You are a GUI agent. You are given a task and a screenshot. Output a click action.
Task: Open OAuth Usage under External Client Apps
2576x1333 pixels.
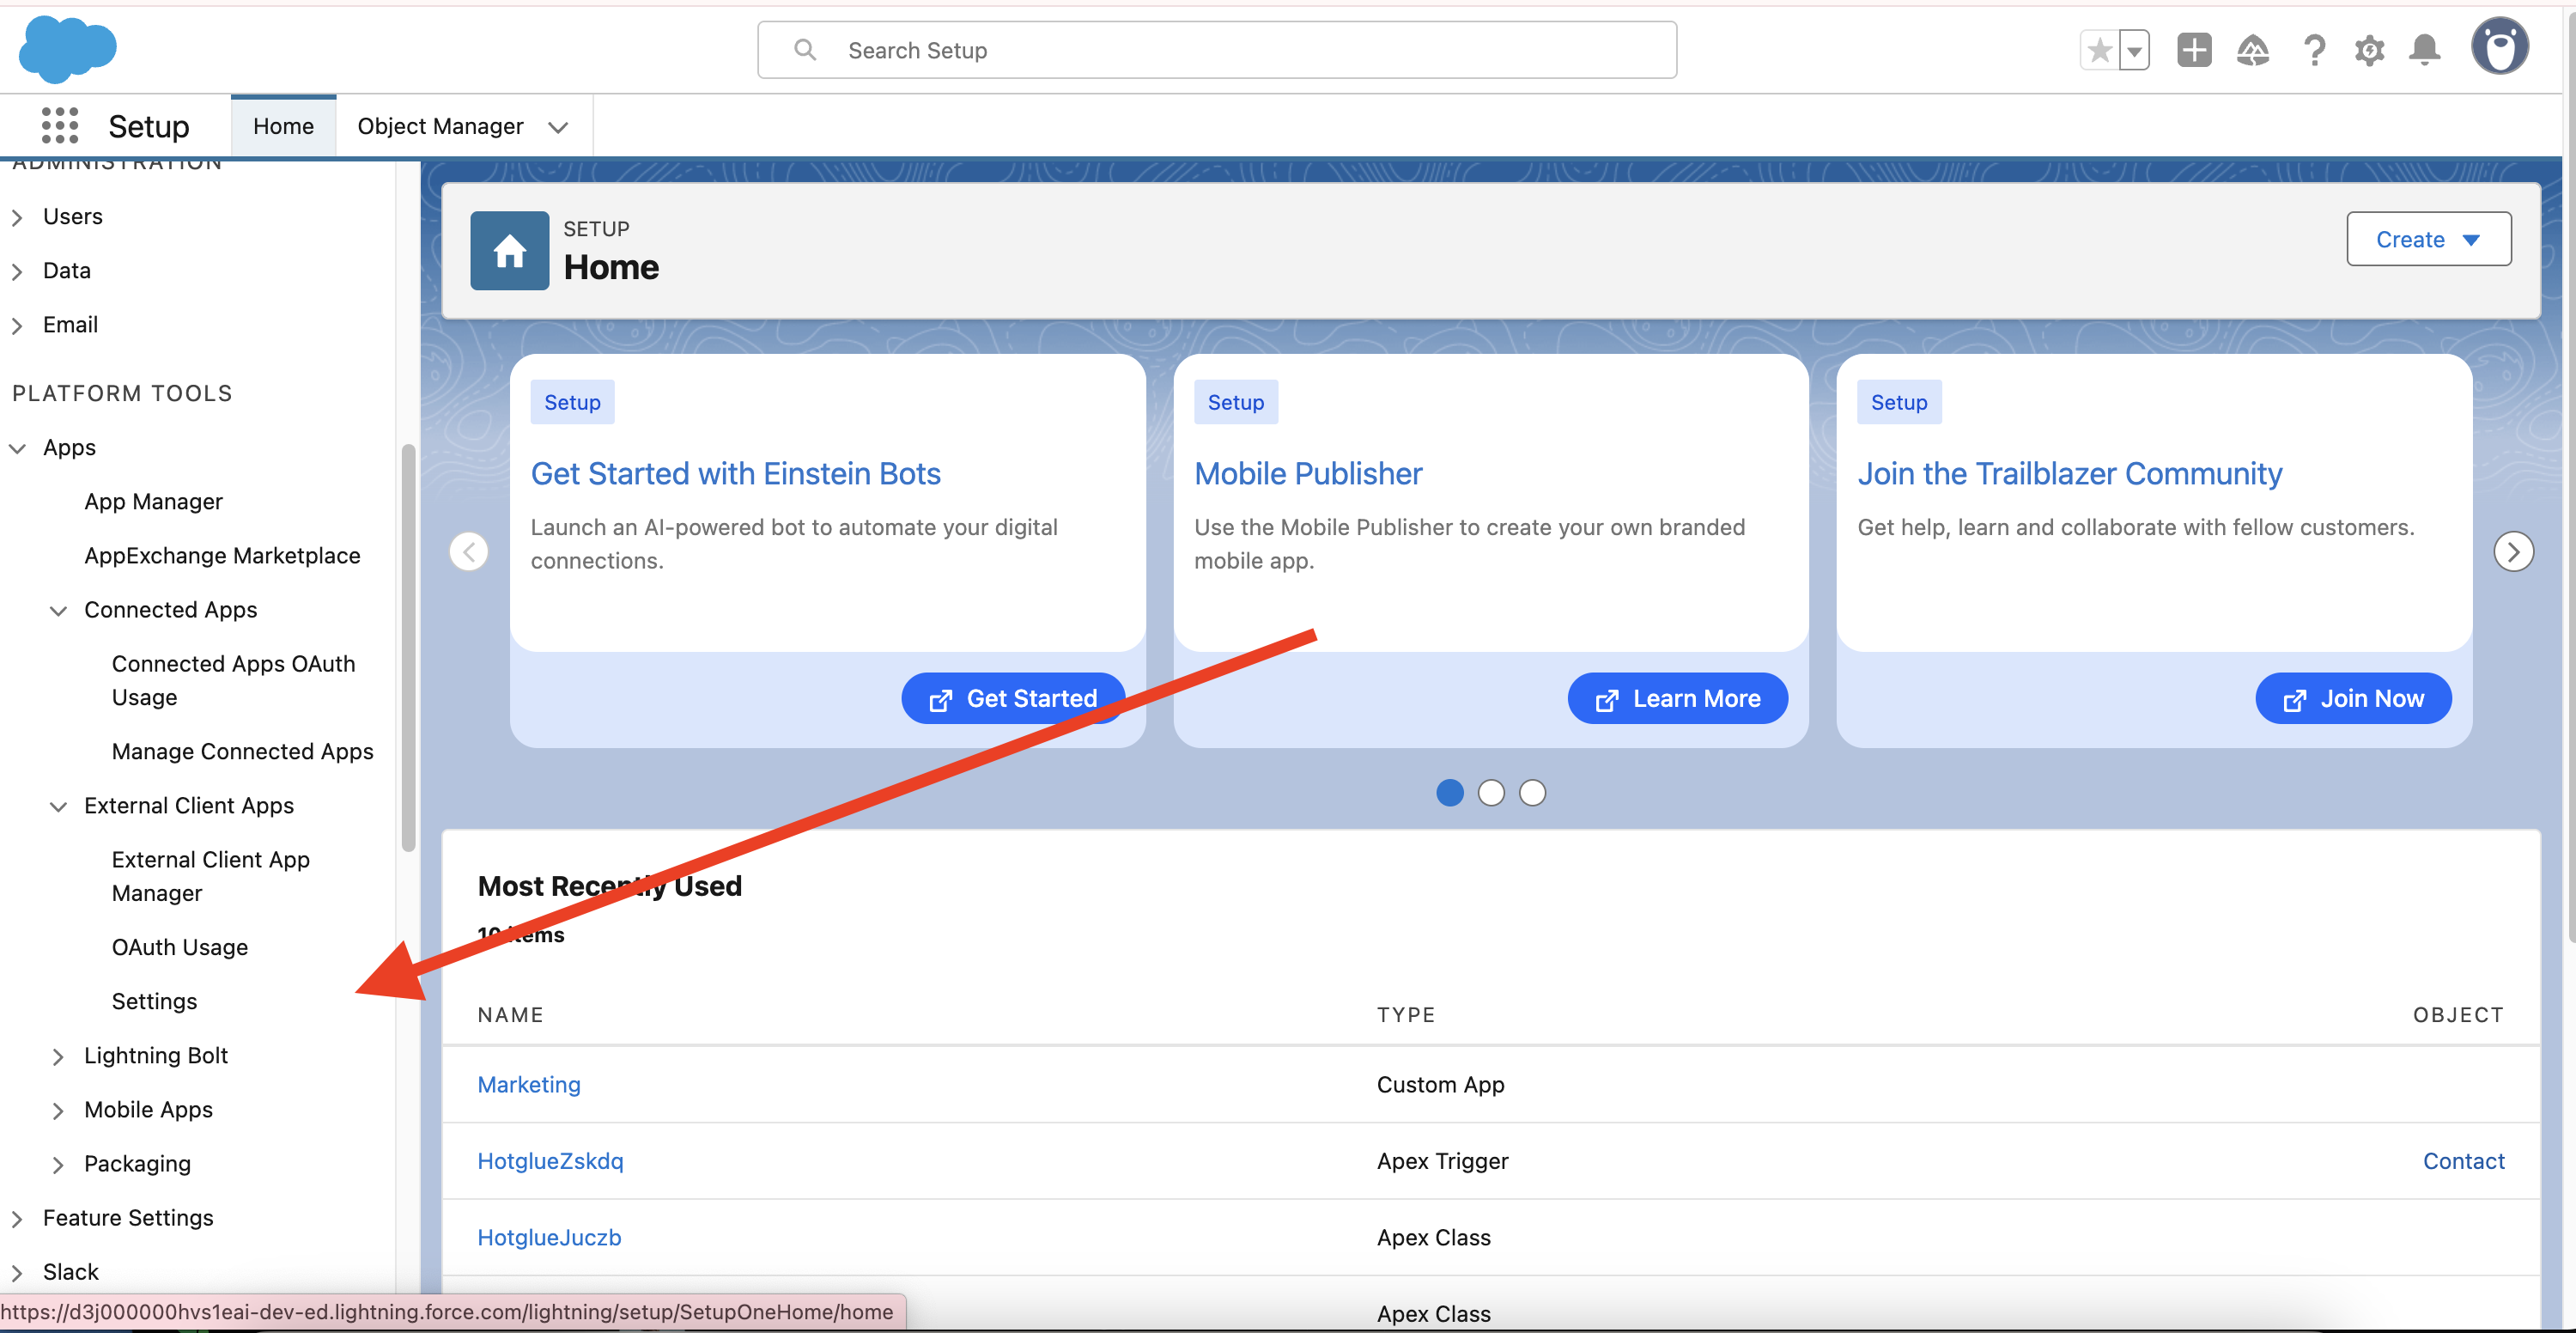click(179, 947)
